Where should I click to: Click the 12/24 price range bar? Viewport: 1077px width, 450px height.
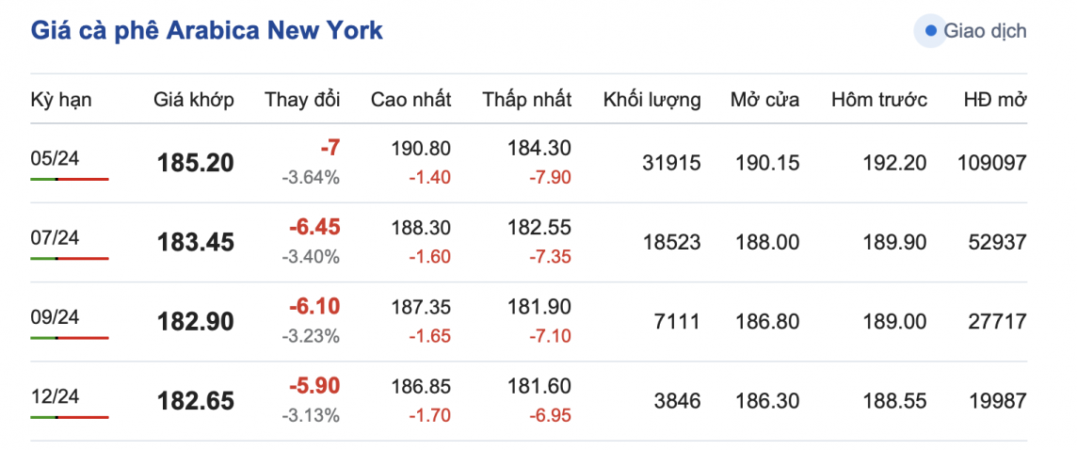[x=70, y=417]
